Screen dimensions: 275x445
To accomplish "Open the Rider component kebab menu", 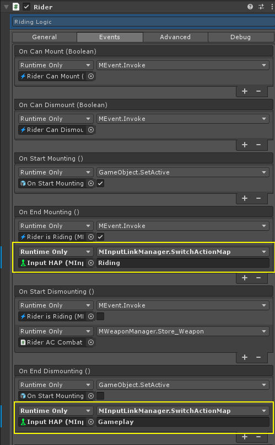I will point(272,7).
